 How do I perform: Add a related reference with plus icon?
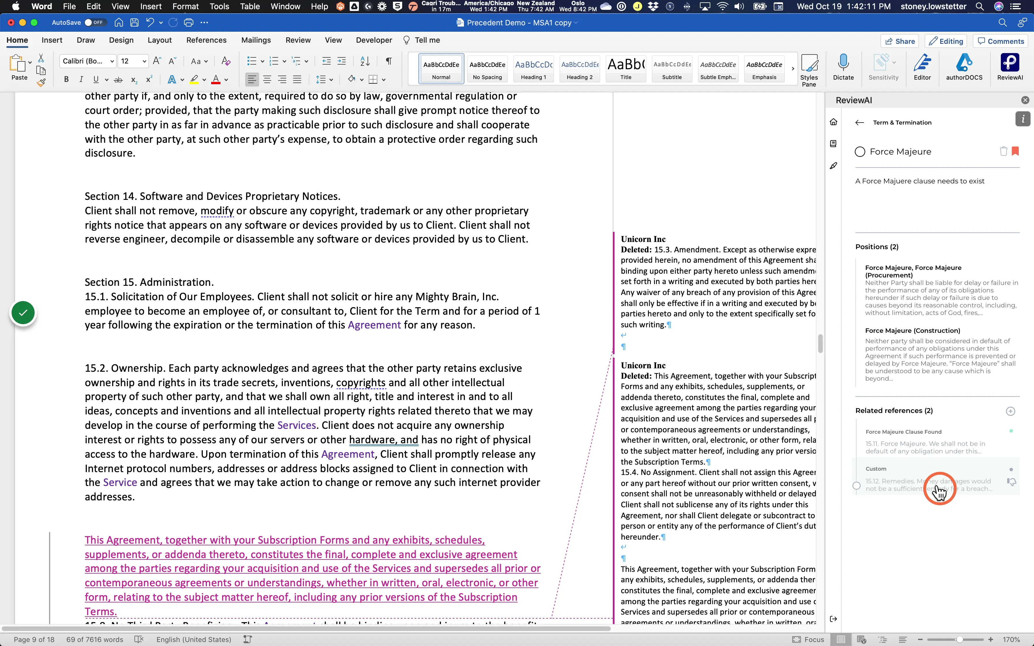tap(1010, 411)
